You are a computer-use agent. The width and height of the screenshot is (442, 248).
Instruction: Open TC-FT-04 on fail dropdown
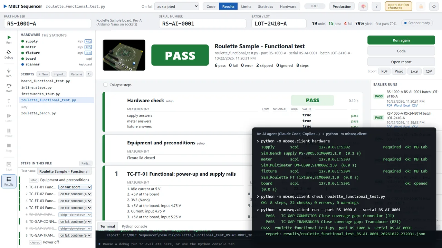tap(75, 208)
